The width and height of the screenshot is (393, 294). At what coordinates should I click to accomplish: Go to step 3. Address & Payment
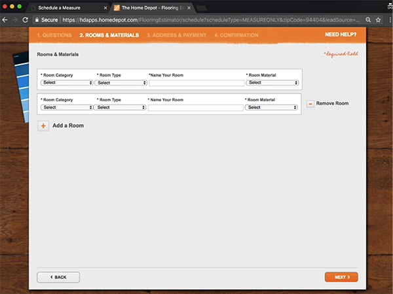[x=176, y=35]
